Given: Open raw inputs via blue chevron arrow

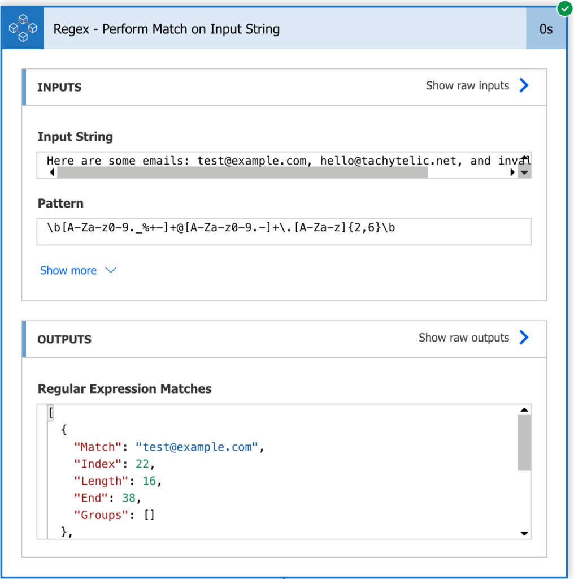Looking at the screenshot, I should [524, 85].
